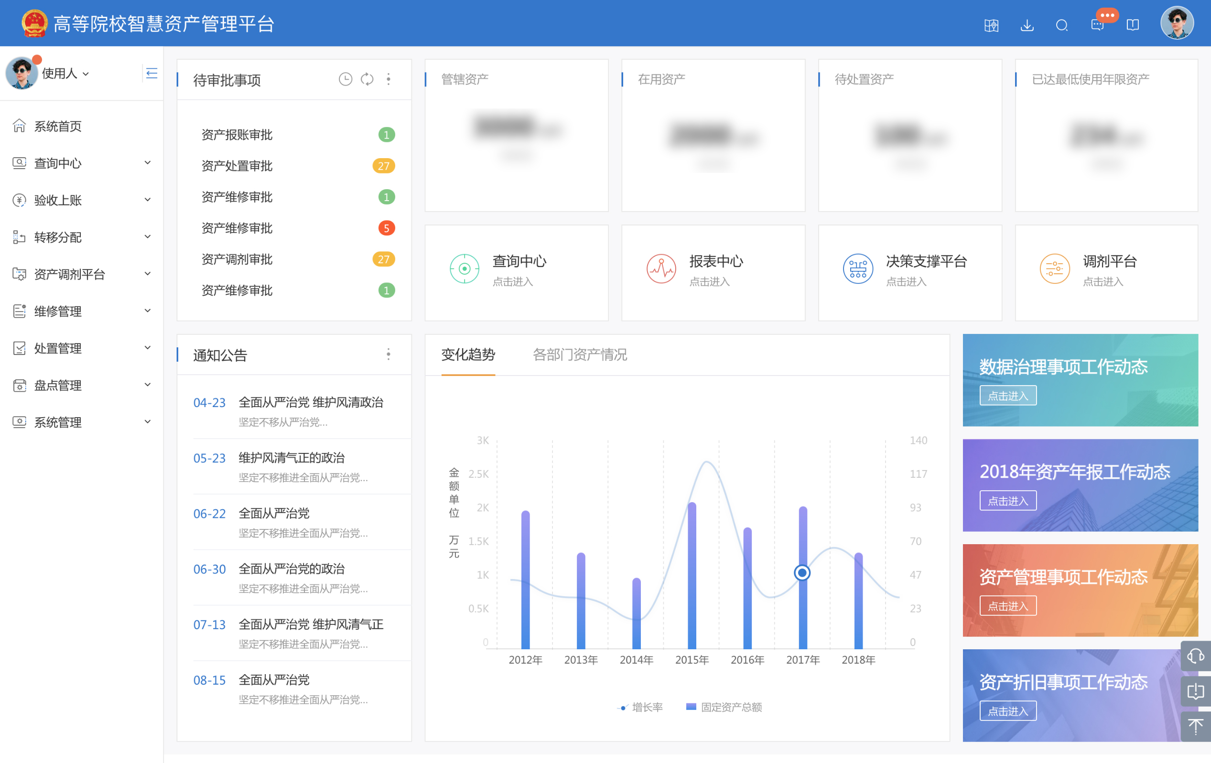Viewport: 1211px width, 763px height.
Task: Open the 使用人 role dropdown
Action: pyautogui.click(x=65, y=74)
